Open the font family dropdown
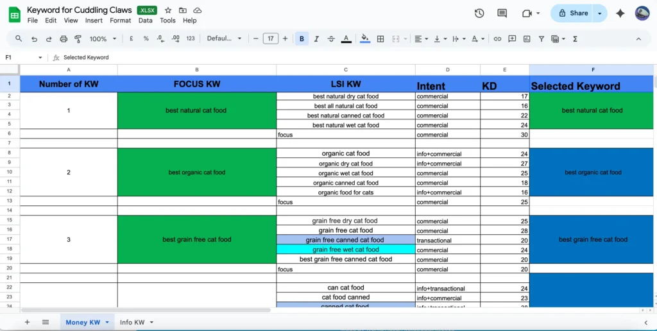Screen dimensions: 657x331 (x=224, y=39)
